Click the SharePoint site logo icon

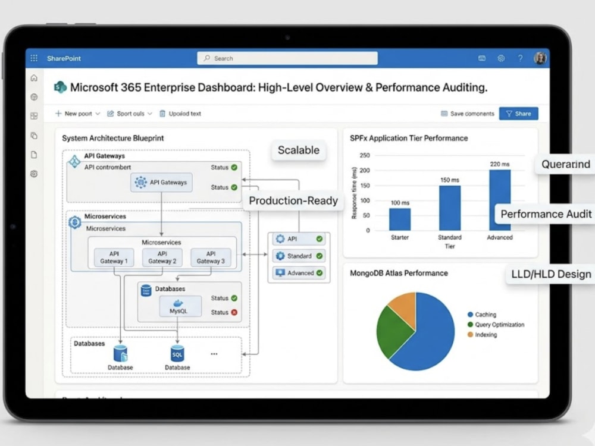click(60, 87)
